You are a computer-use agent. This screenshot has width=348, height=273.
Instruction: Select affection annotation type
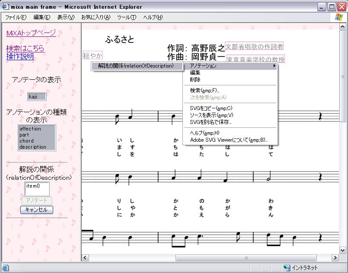click(37, 129)
